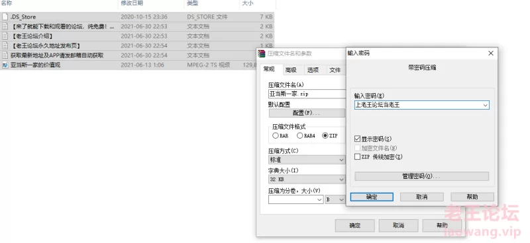
Task: Close the 输入密码 dialog
Action: pos(491,53)
